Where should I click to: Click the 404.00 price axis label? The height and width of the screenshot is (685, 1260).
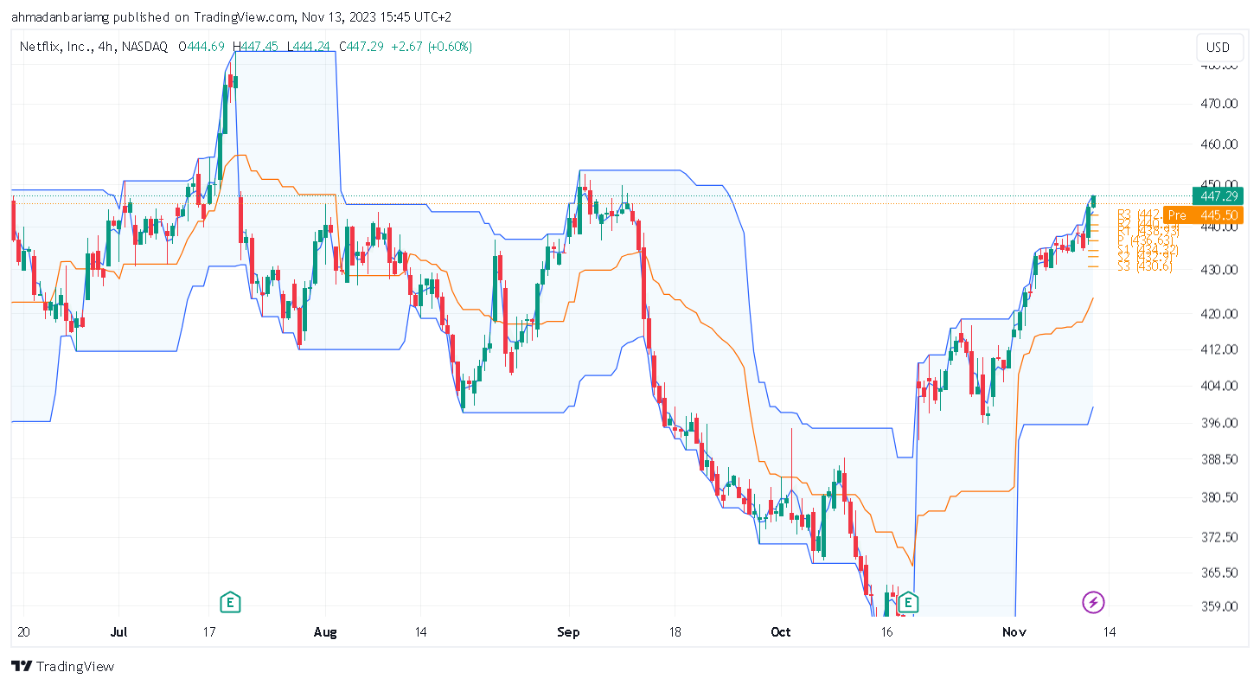1220,386
